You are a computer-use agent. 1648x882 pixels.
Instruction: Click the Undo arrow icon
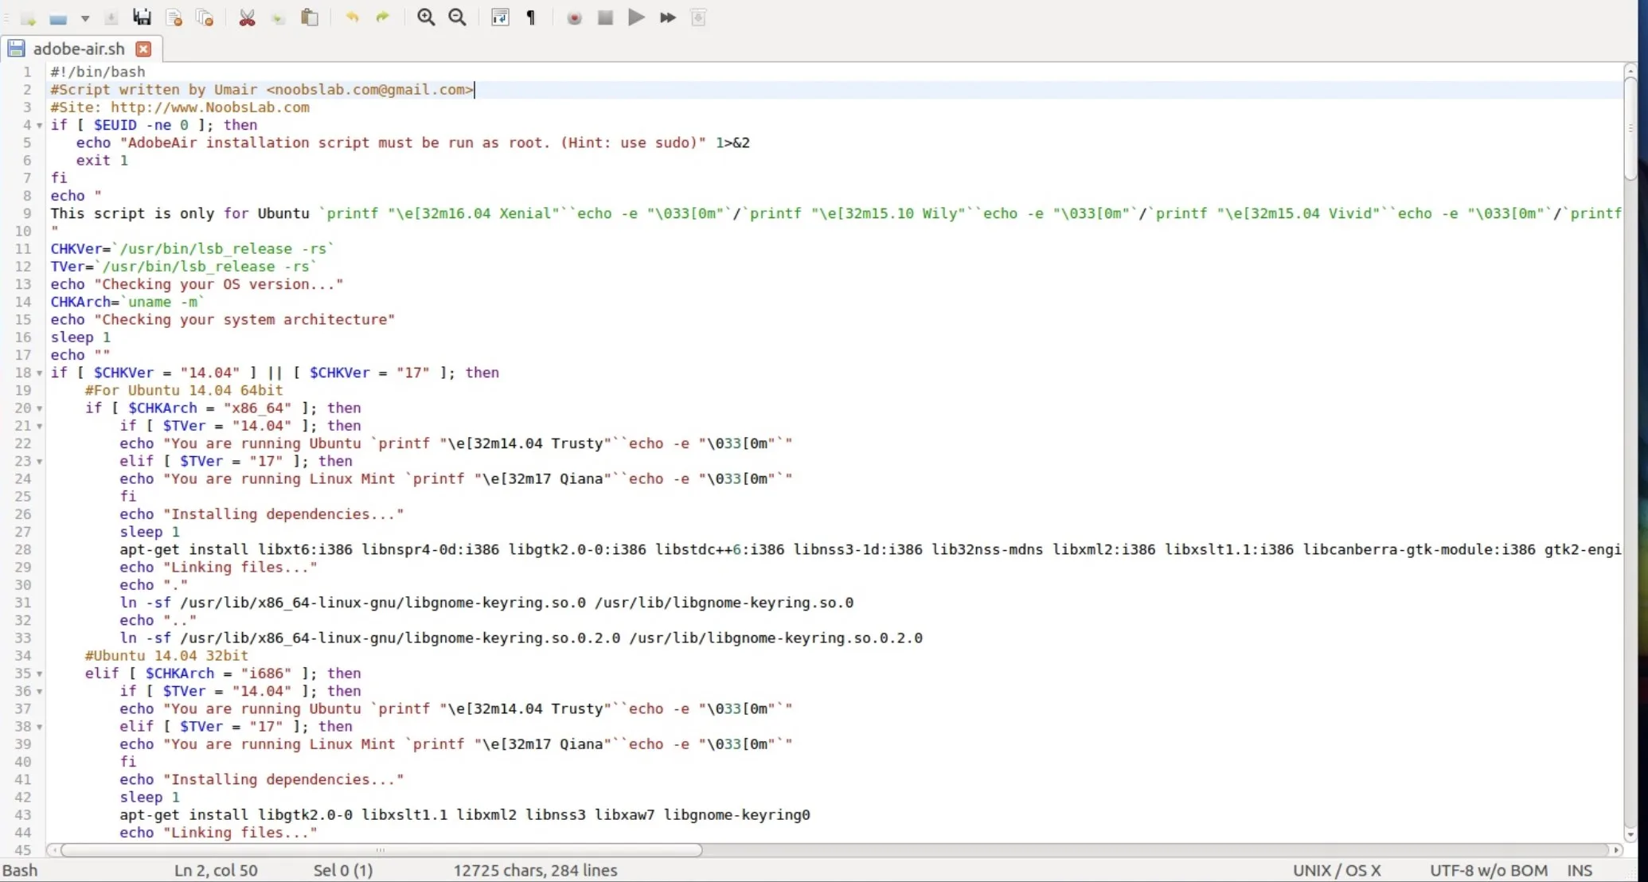click(352, 18)
